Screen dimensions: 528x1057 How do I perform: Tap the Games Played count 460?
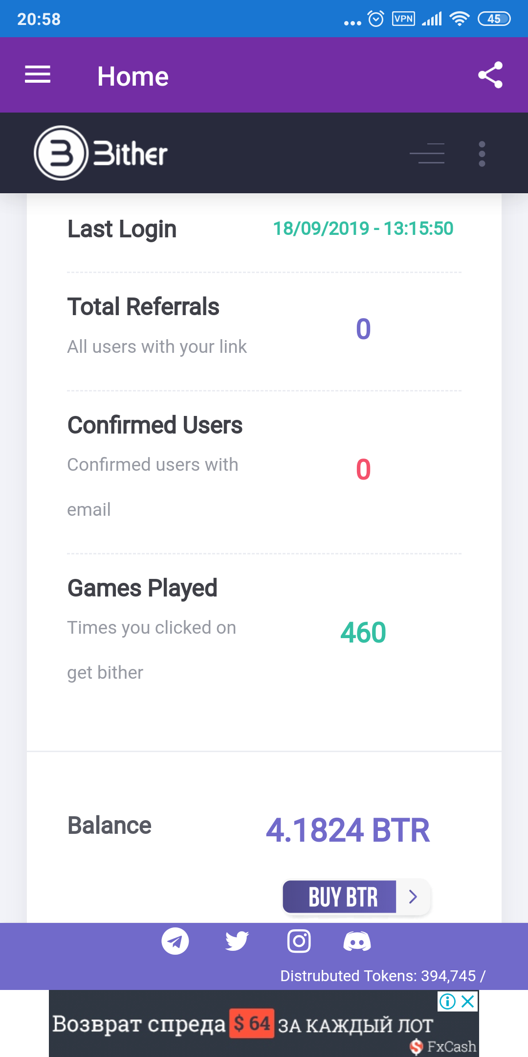click(x=363, y=633)
